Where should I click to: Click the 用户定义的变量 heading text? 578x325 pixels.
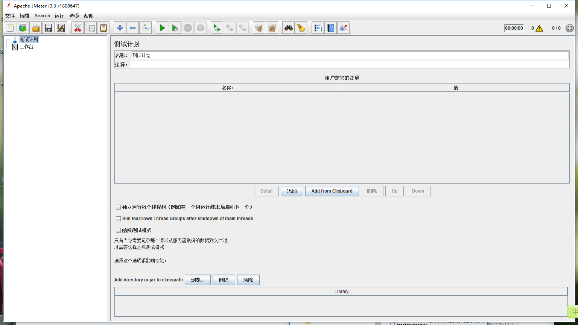[x=342, y=78]
